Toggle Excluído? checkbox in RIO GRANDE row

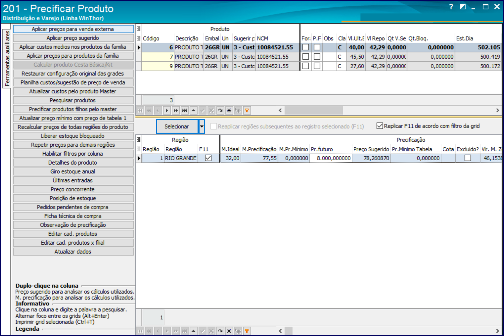[x=468, y=158]
